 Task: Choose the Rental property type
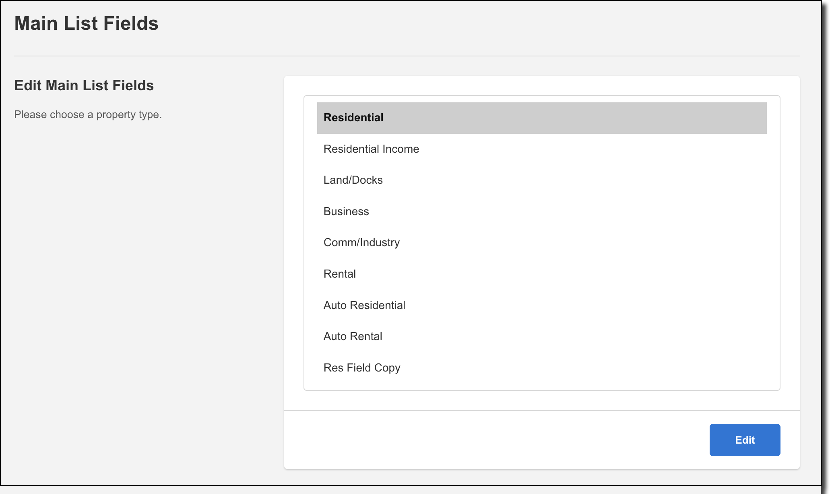[542, 274]
